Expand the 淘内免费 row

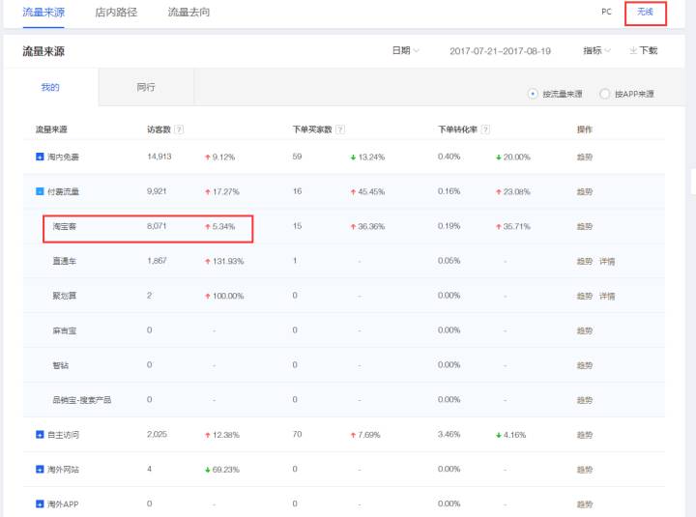click(x=40, y=157)
